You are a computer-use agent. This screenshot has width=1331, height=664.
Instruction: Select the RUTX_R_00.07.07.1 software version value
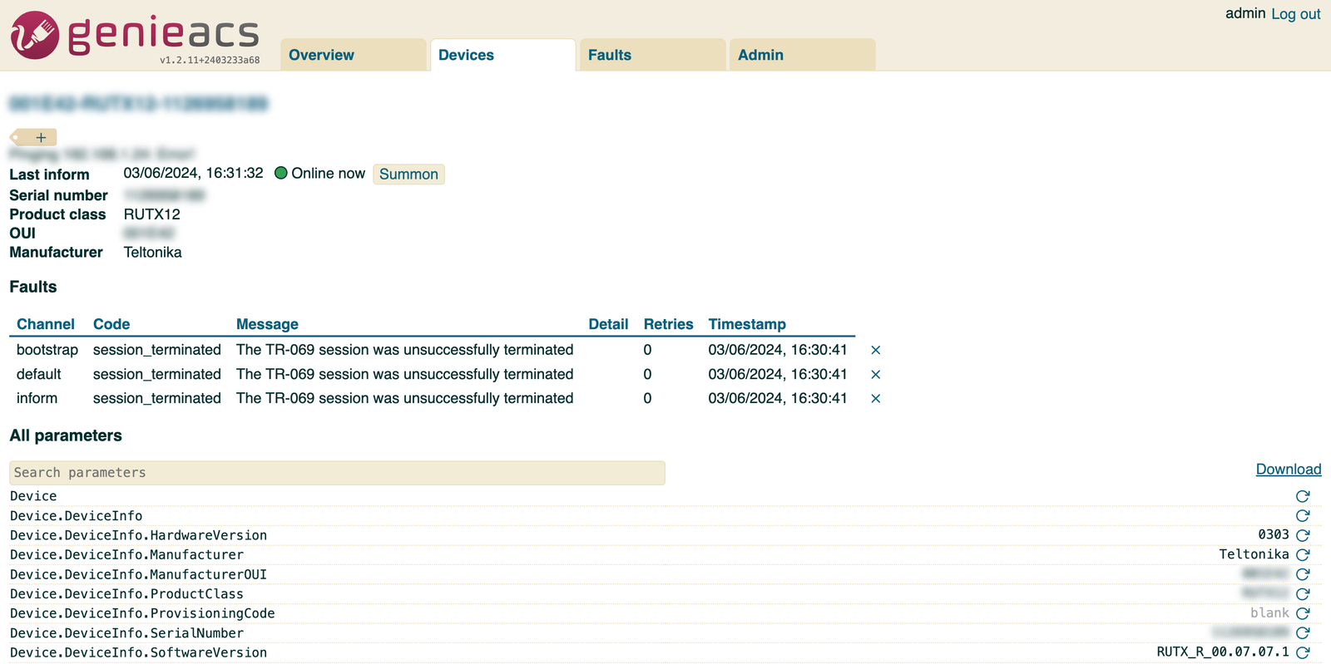[x=1223, y=652]
